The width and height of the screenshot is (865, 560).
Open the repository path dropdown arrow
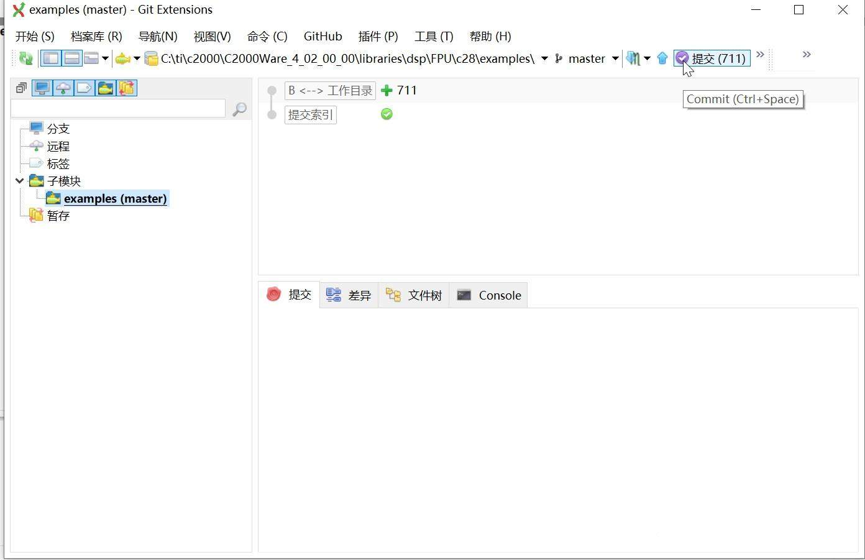pyautogui.click(x=544, y=58)
